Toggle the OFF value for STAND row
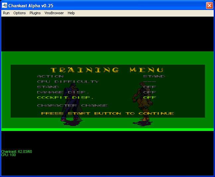 (150, 87)
